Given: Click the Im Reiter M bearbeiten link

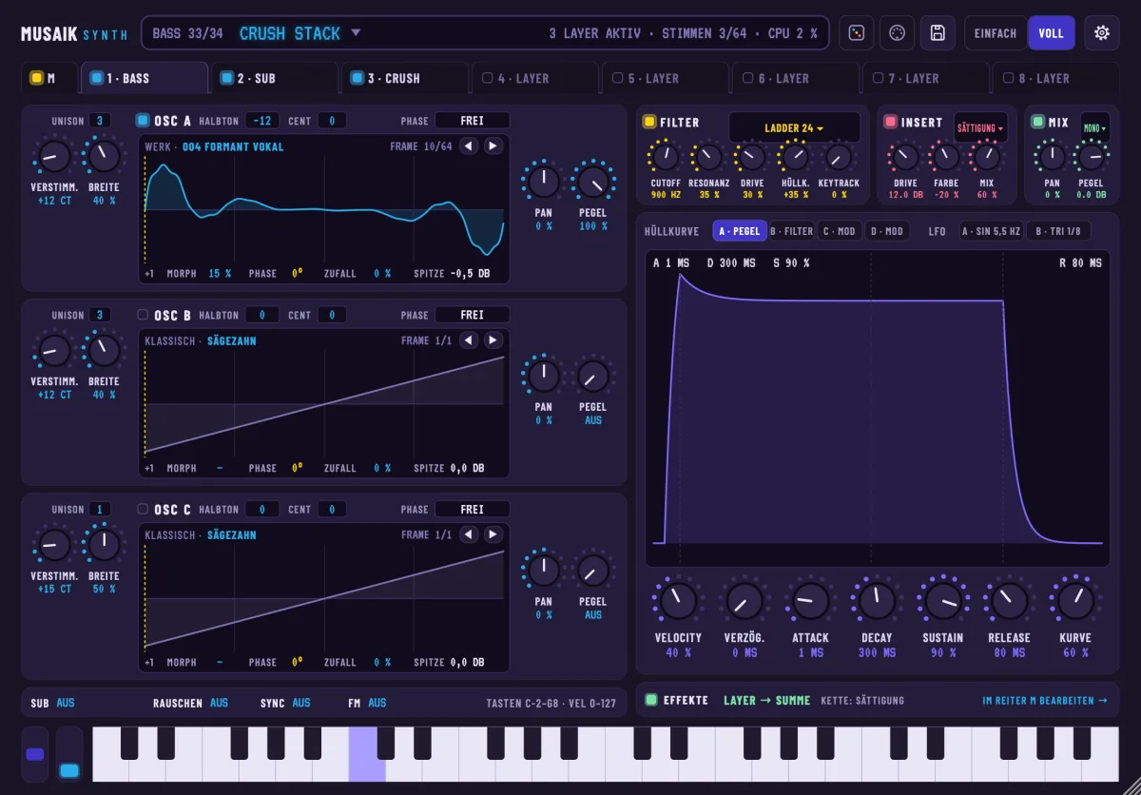Looking at the screenshot, I should tap(1045, 701).
